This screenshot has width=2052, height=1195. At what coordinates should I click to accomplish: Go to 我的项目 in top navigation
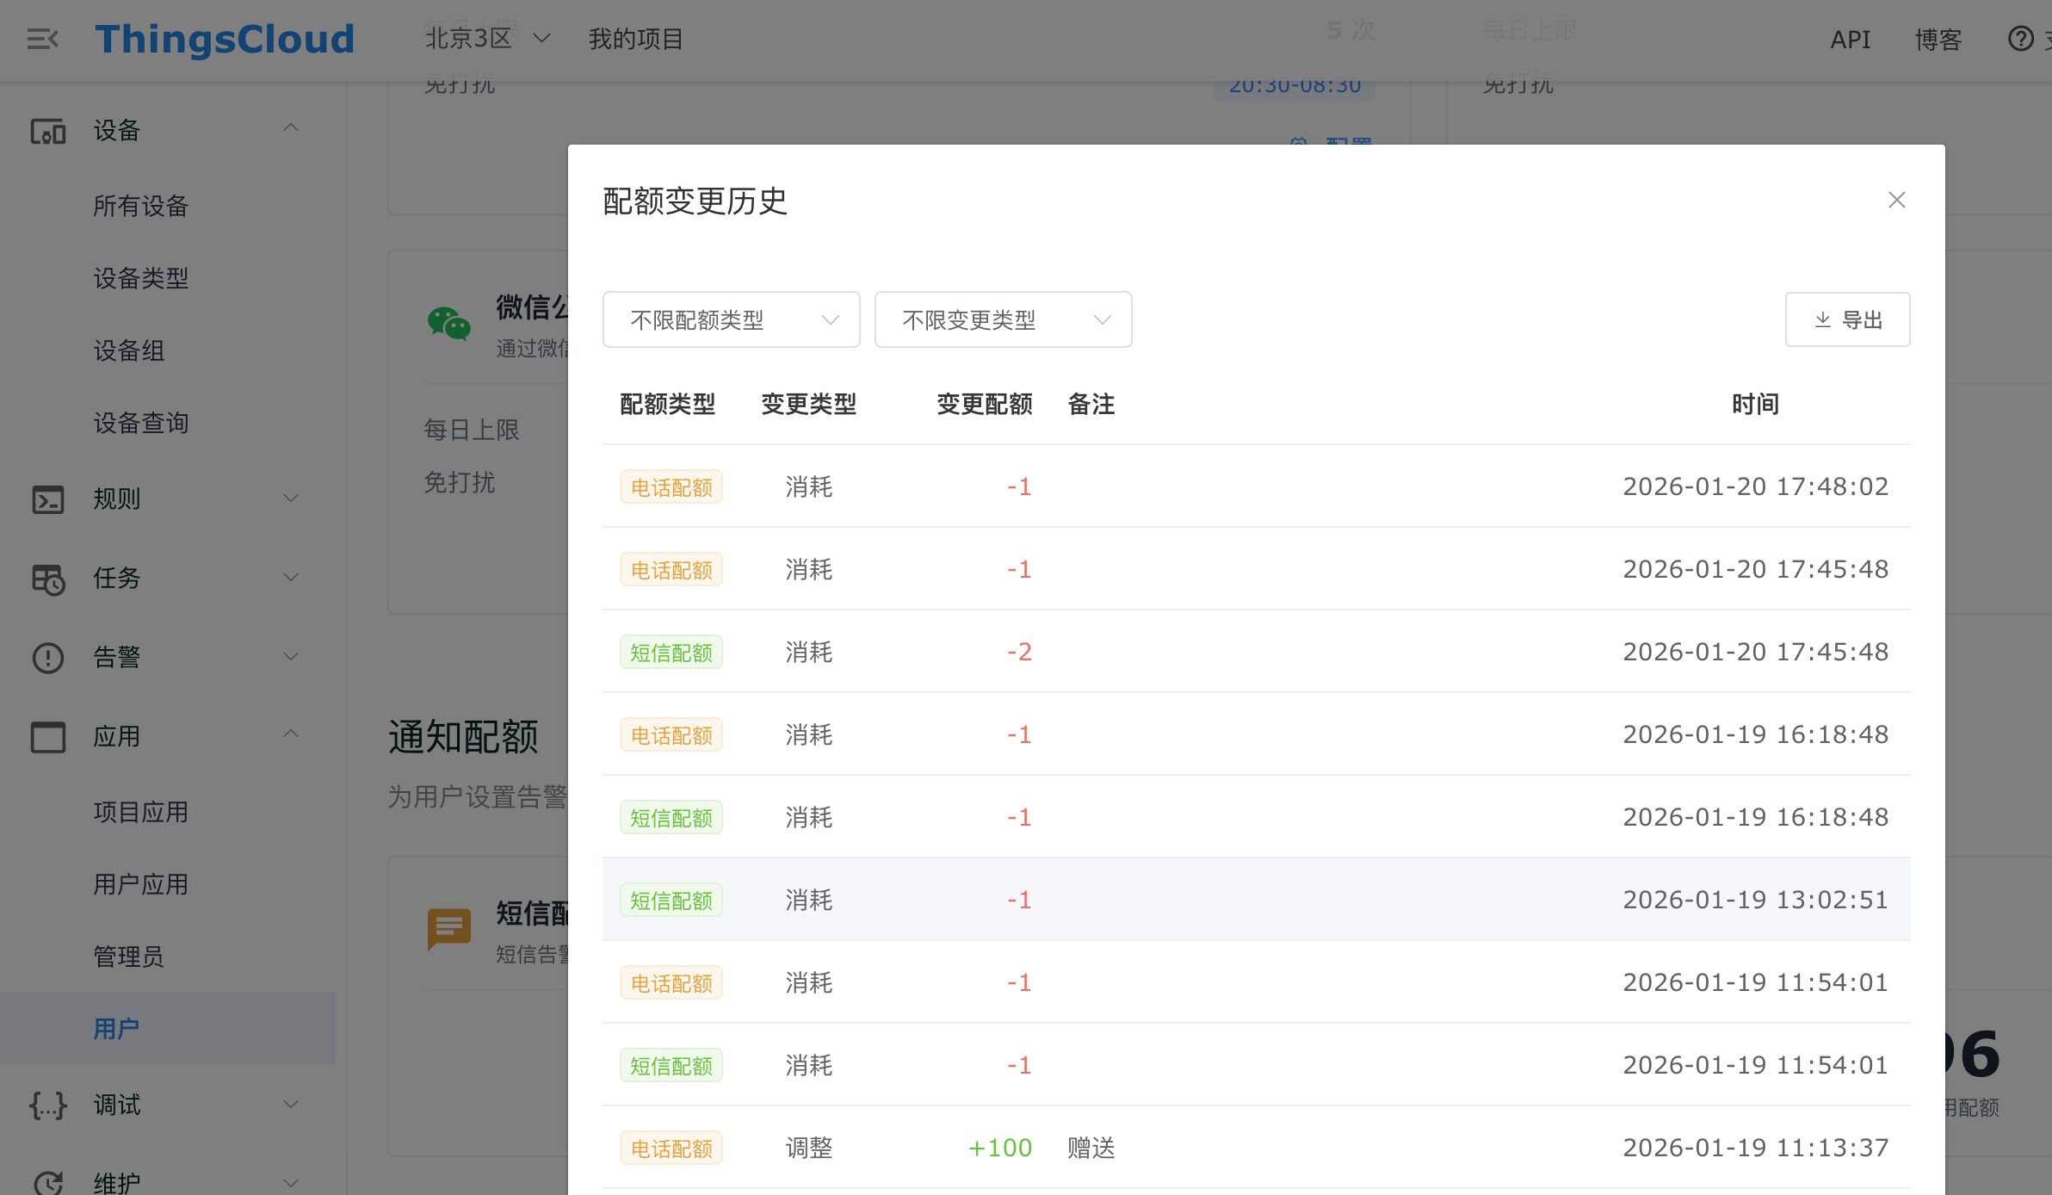pyautogui.click(x=635, y=39)
